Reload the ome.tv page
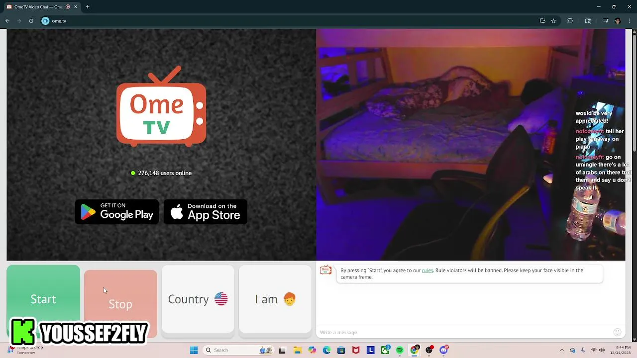 coord(31,21)
